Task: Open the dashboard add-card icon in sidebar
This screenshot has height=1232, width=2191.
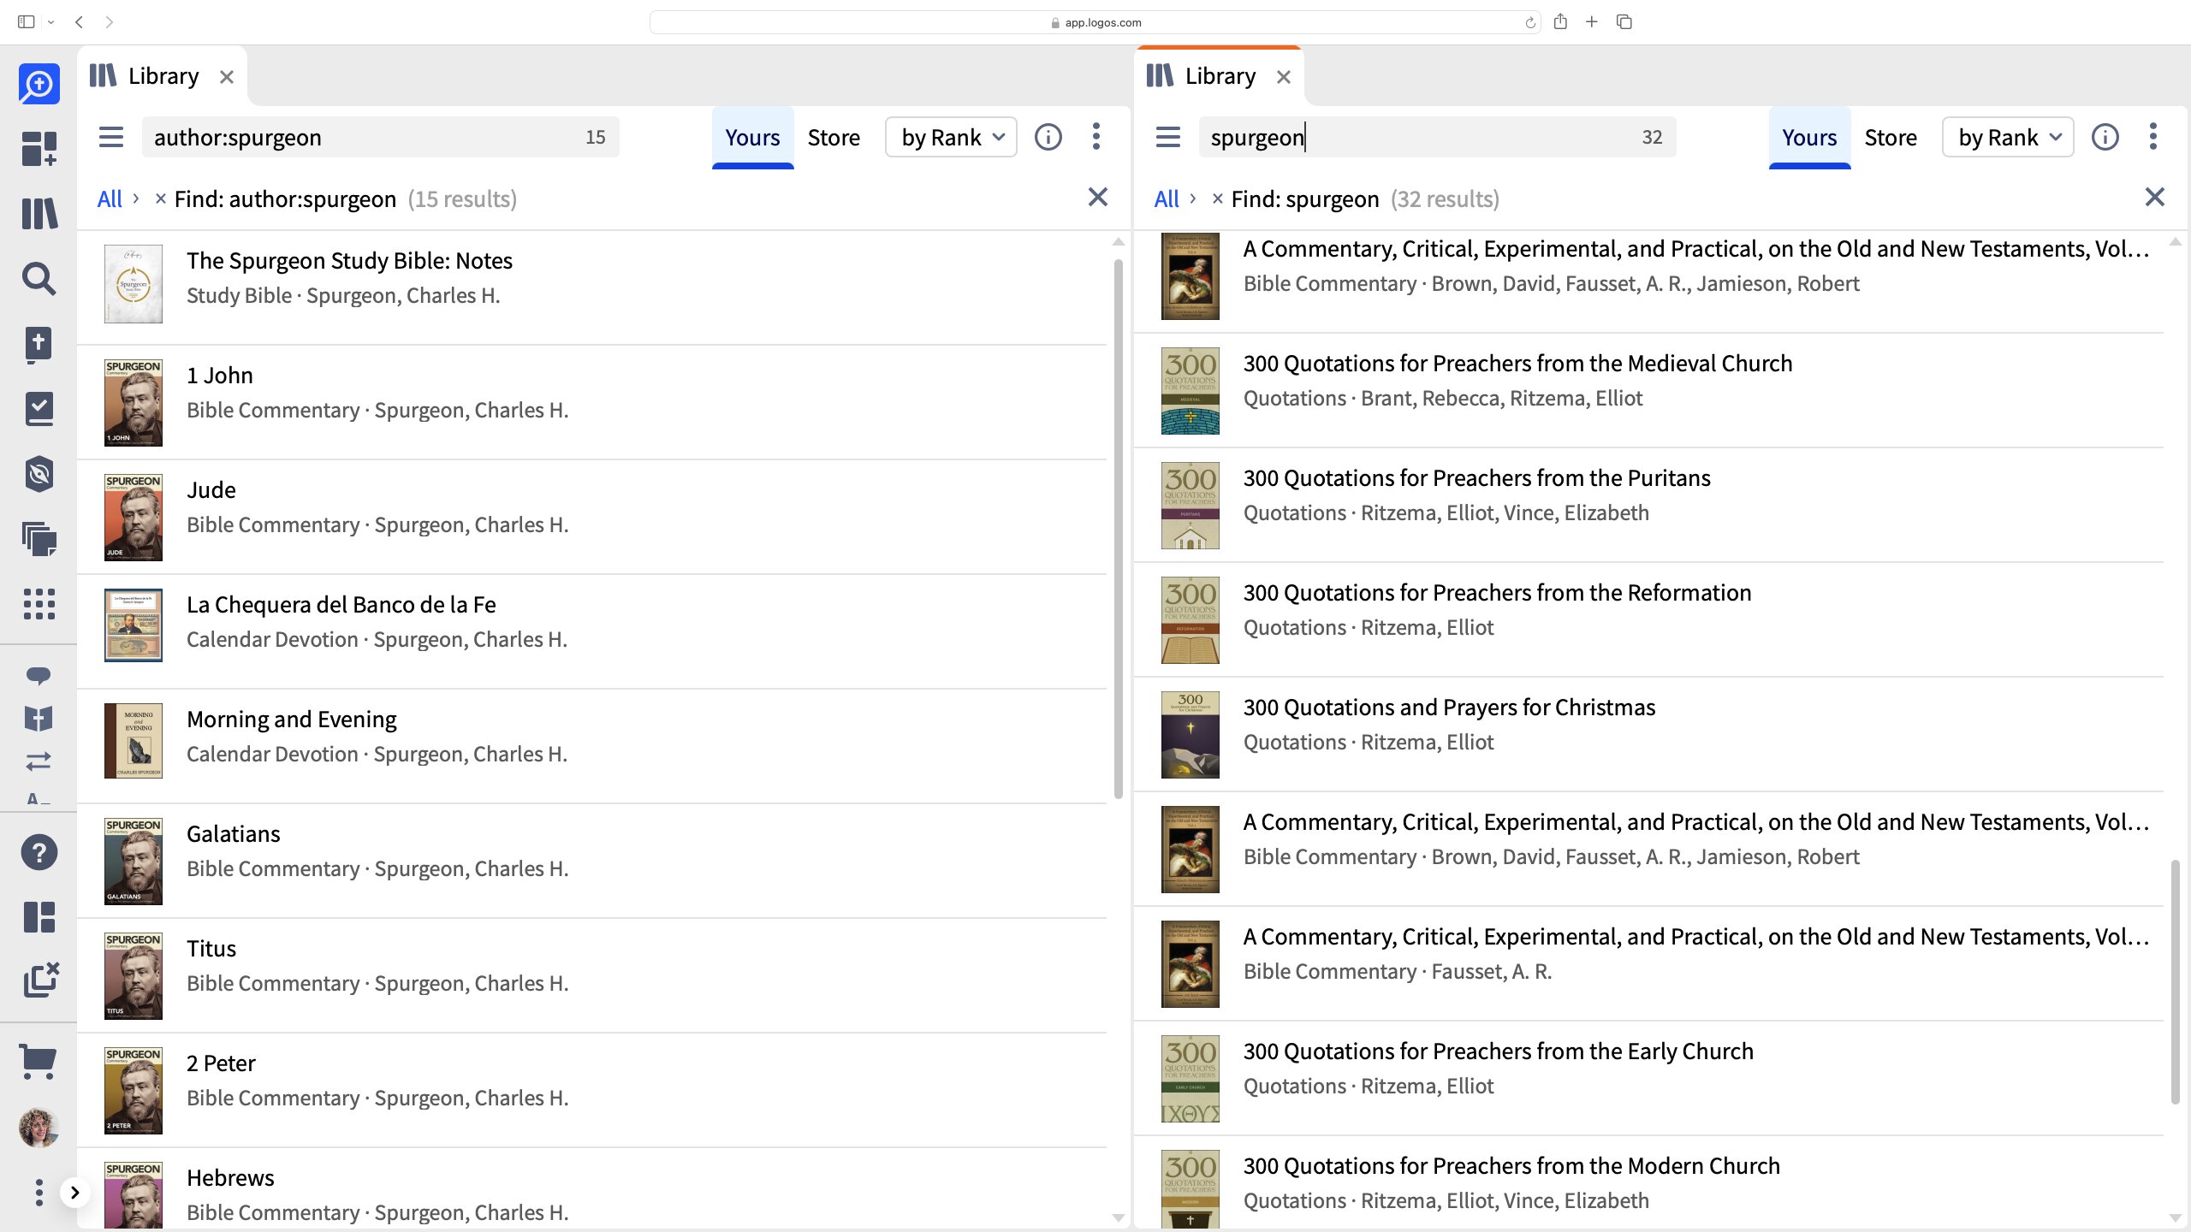Action: (x=39, y=148)
